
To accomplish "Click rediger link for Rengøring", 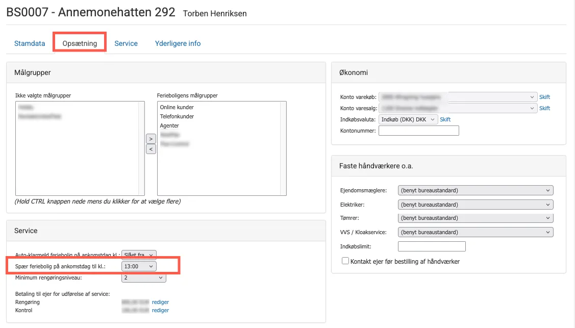I will [x=160, y=302].
